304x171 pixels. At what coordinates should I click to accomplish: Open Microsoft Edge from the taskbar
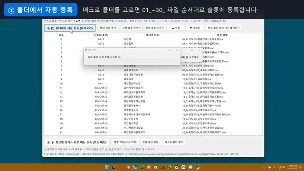[x=170, y=167]
